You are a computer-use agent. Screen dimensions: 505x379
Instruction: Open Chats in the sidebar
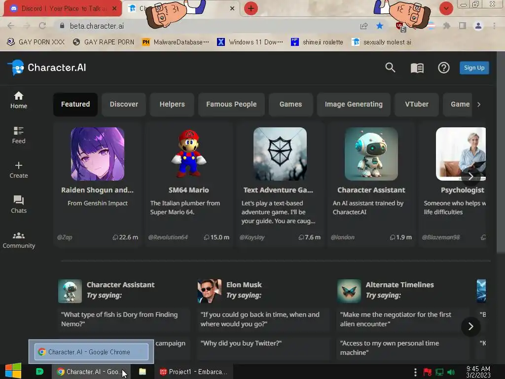(x=19, y=205)
